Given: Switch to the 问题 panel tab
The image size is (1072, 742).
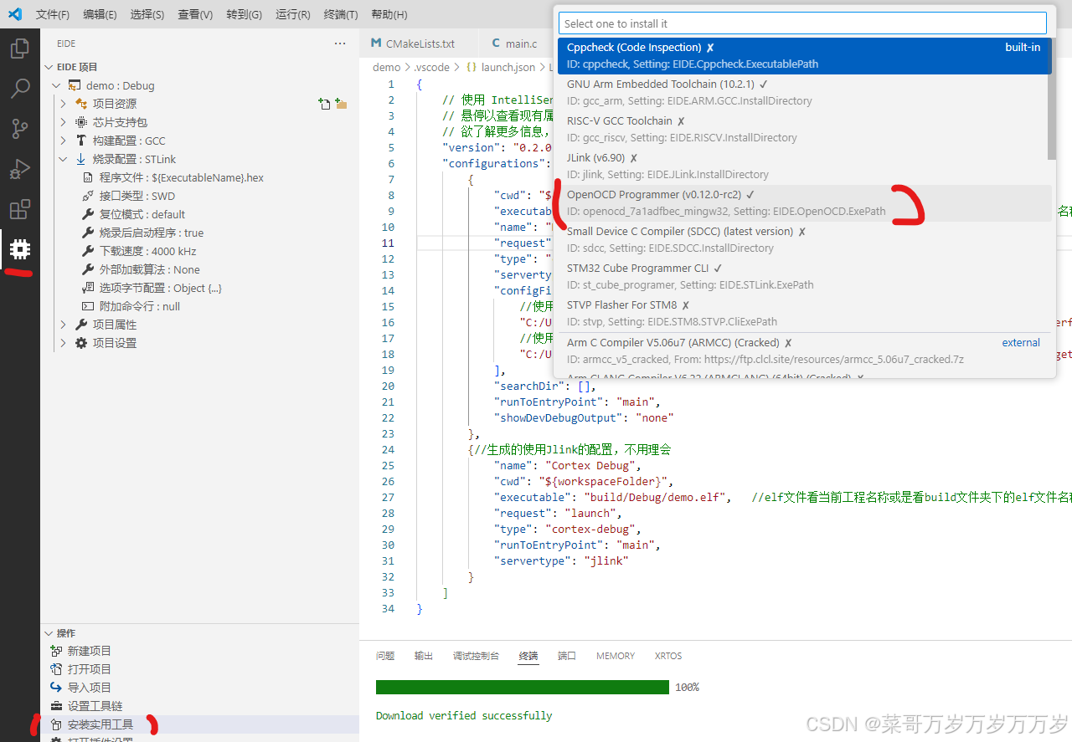Looking at the screenshot, I should [385, 656].
